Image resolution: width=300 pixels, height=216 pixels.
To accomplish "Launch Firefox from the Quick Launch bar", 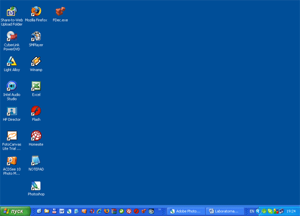I will pyautogui.click(x=107, y=211).
